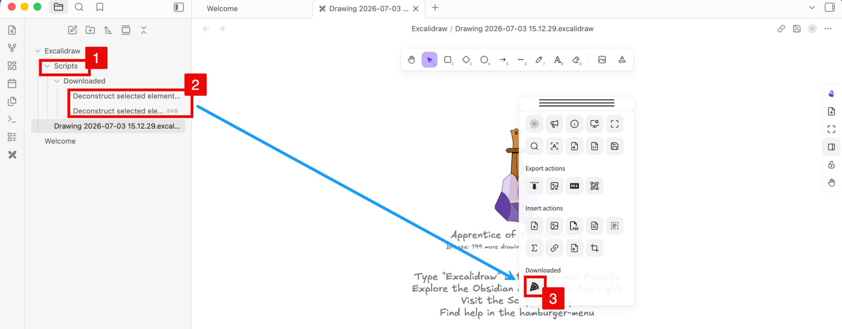Run the downloaded Deconstruct script icon in the panel

535,287
